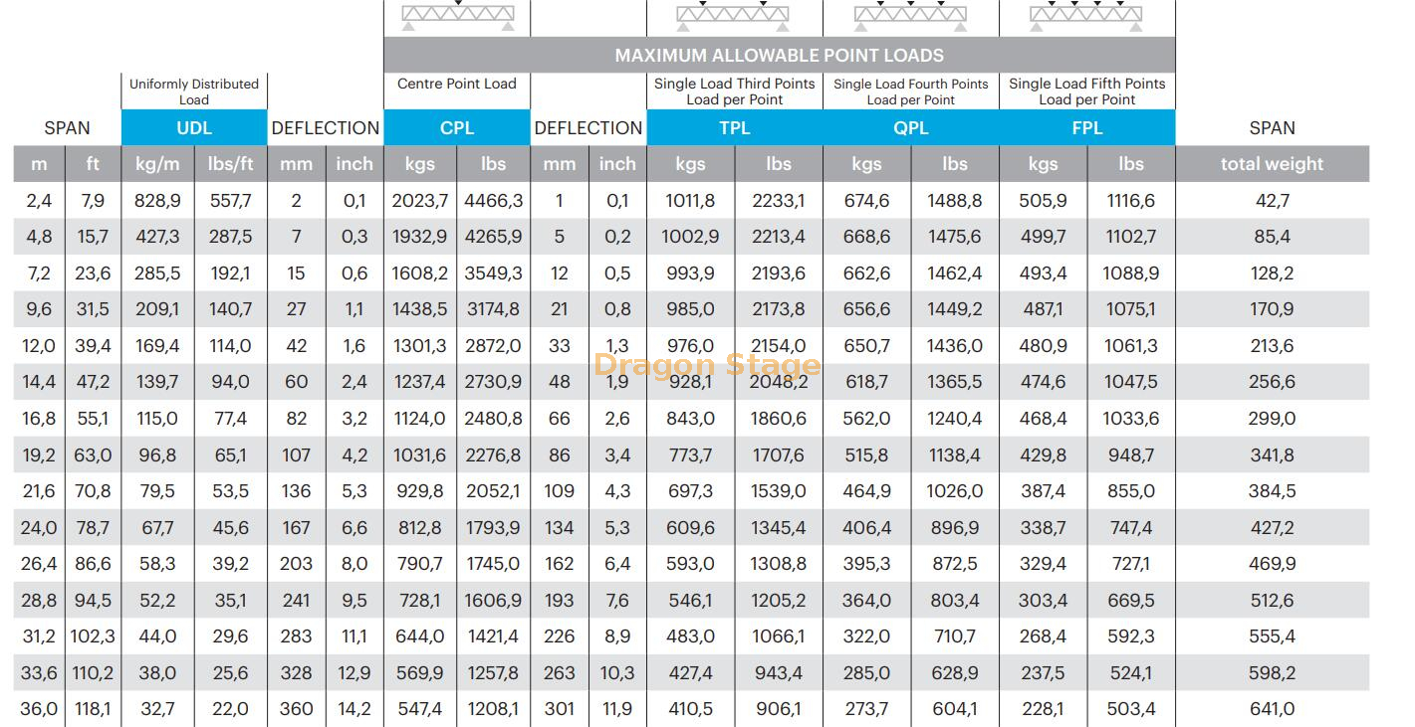
Task: Select the span cell 118,1 feet
Action: (x=93, y=709)
